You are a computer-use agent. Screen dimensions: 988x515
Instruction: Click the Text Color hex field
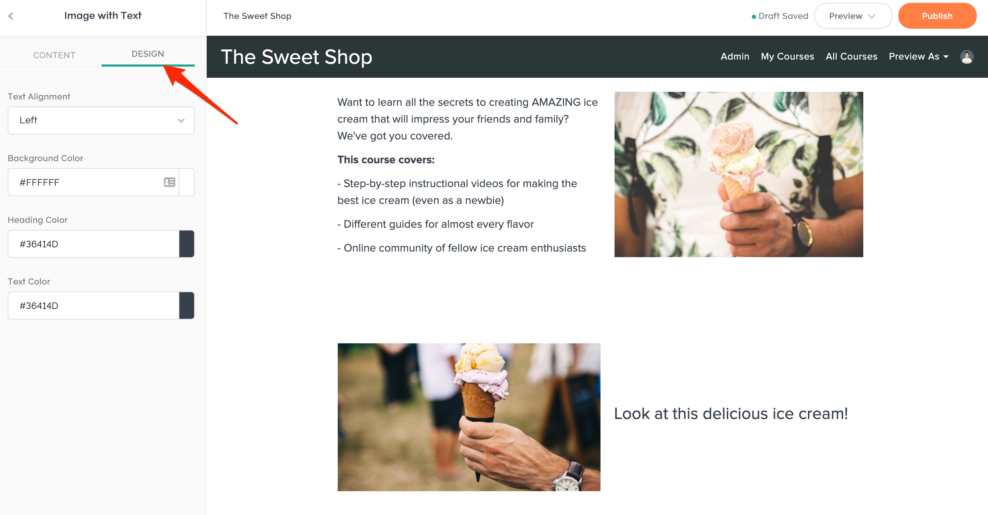pos(94,305)
